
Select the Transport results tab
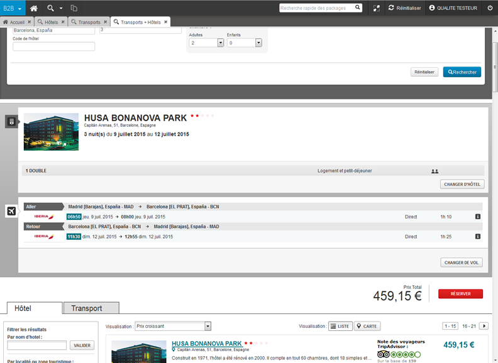(91, 308)
